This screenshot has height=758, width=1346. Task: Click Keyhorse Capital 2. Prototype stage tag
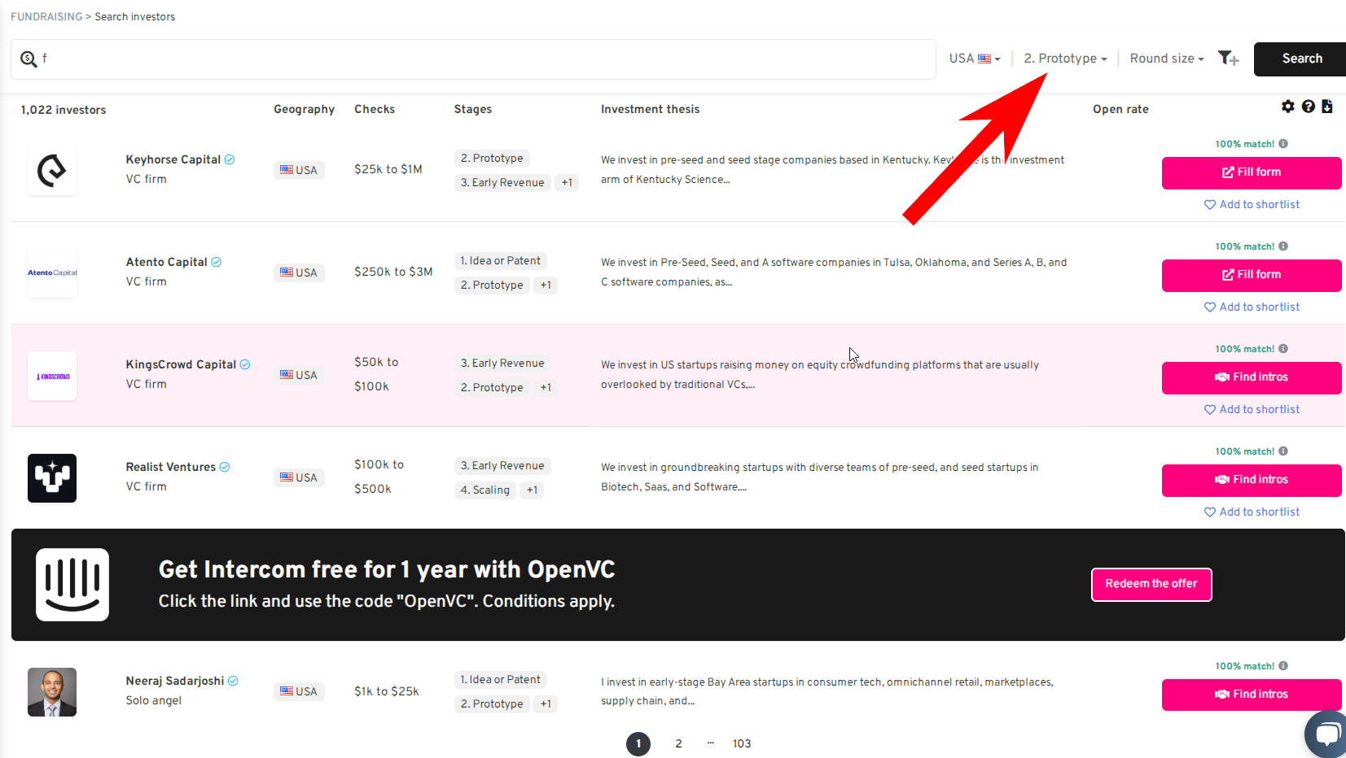tap(492, 159)
